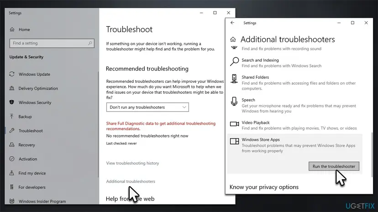Go to Windows Security page

[35, 103]
